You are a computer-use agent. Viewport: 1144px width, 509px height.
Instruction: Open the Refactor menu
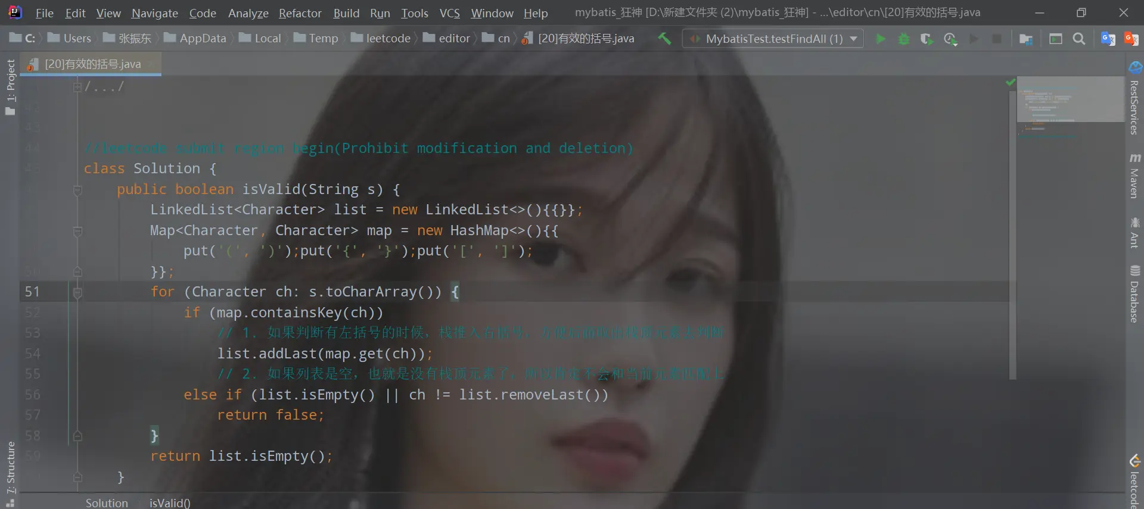point(300,13)
